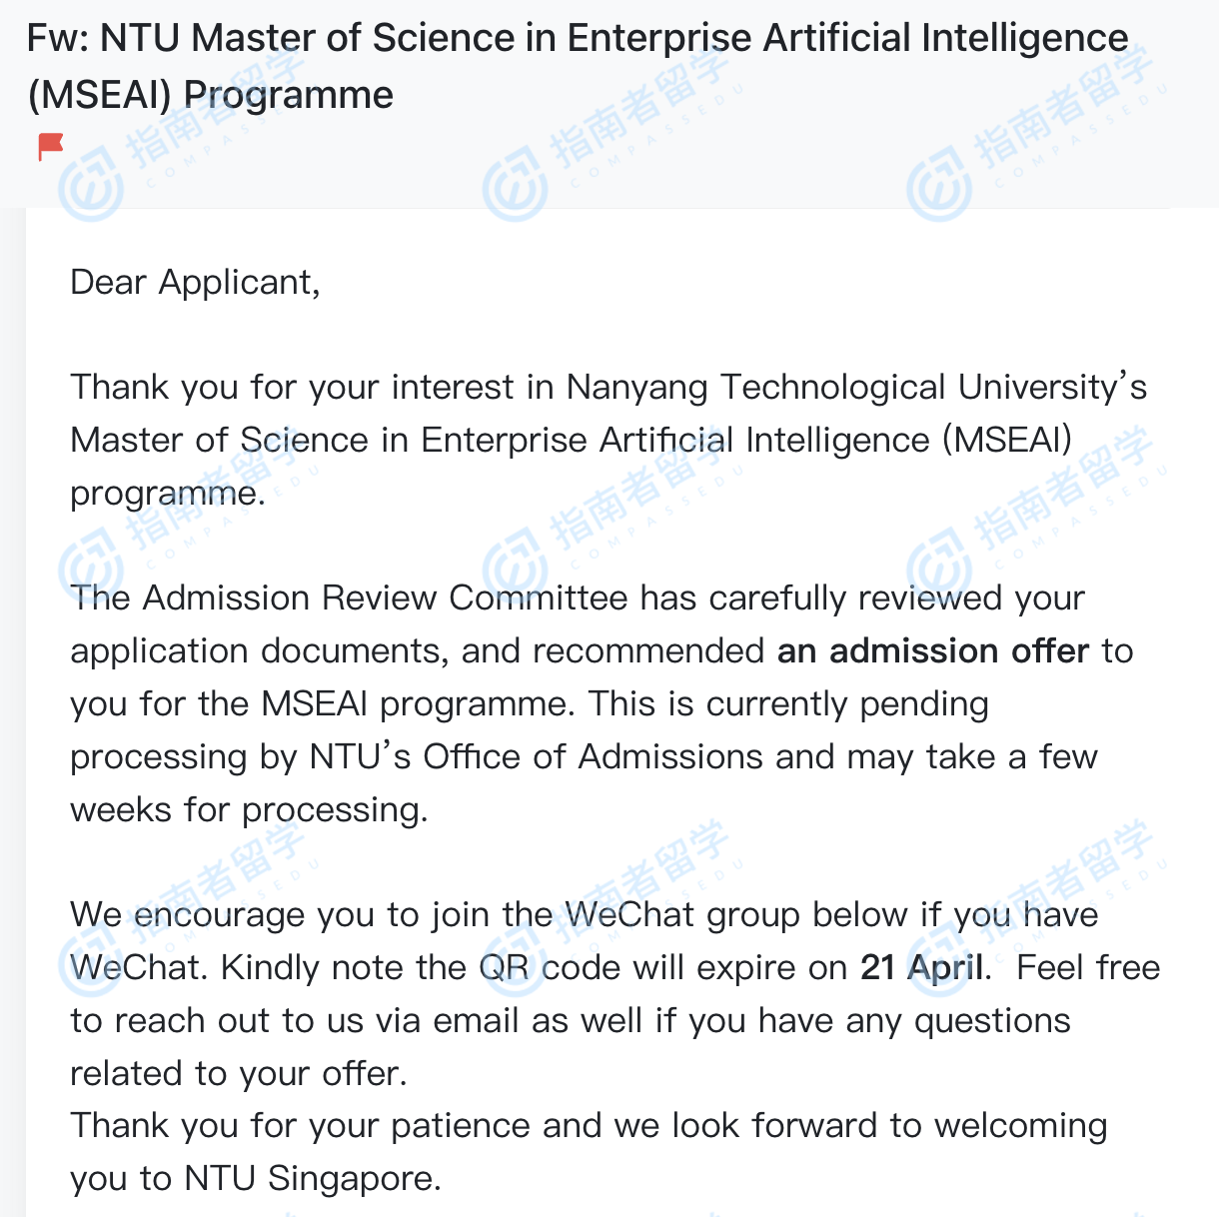The image size is (1219, 1217).
Task: Click the red flag icon
Action: [x=50, y=146]
